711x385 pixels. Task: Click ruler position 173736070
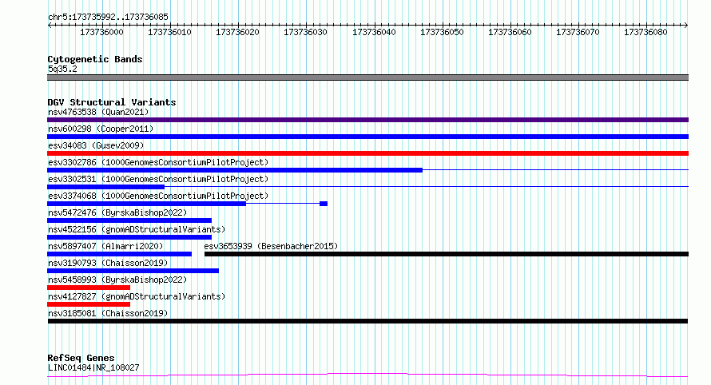578,32
